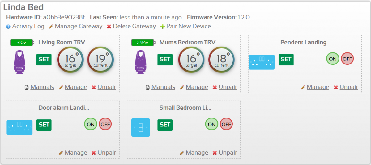
Task: Click the Living Room TRV battery indicator
Action: pyautogui.click(x=22, y=43)
